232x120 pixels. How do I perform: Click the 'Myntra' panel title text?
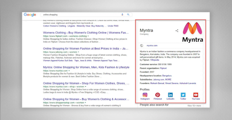pyautogui.click(x=146, y=30)
